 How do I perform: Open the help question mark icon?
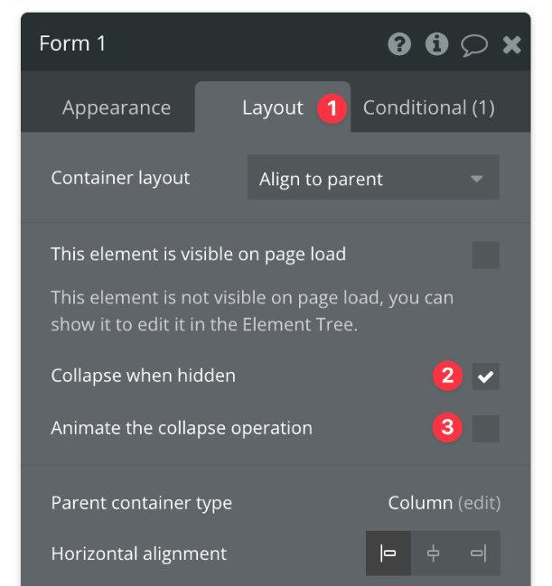(x=399, y=44)
